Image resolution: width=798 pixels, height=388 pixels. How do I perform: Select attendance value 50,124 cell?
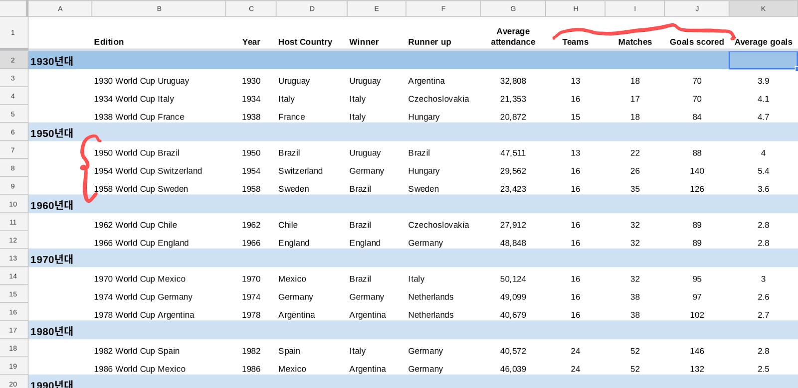tap(513, 279)
